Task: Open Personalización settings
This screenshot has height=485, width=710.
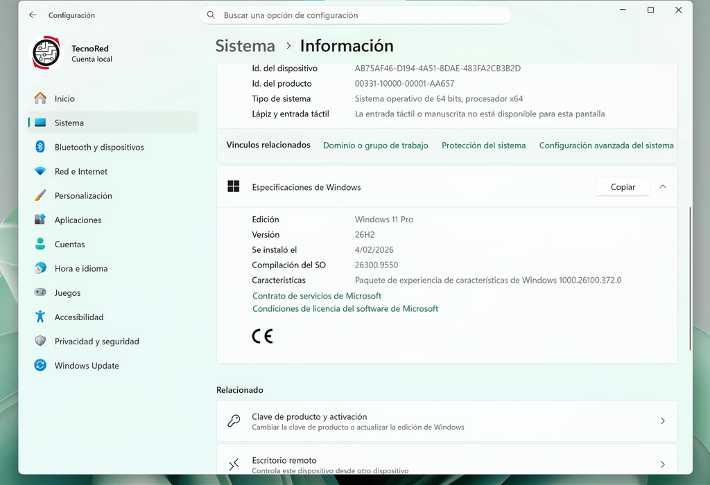Action: [113, 195]
